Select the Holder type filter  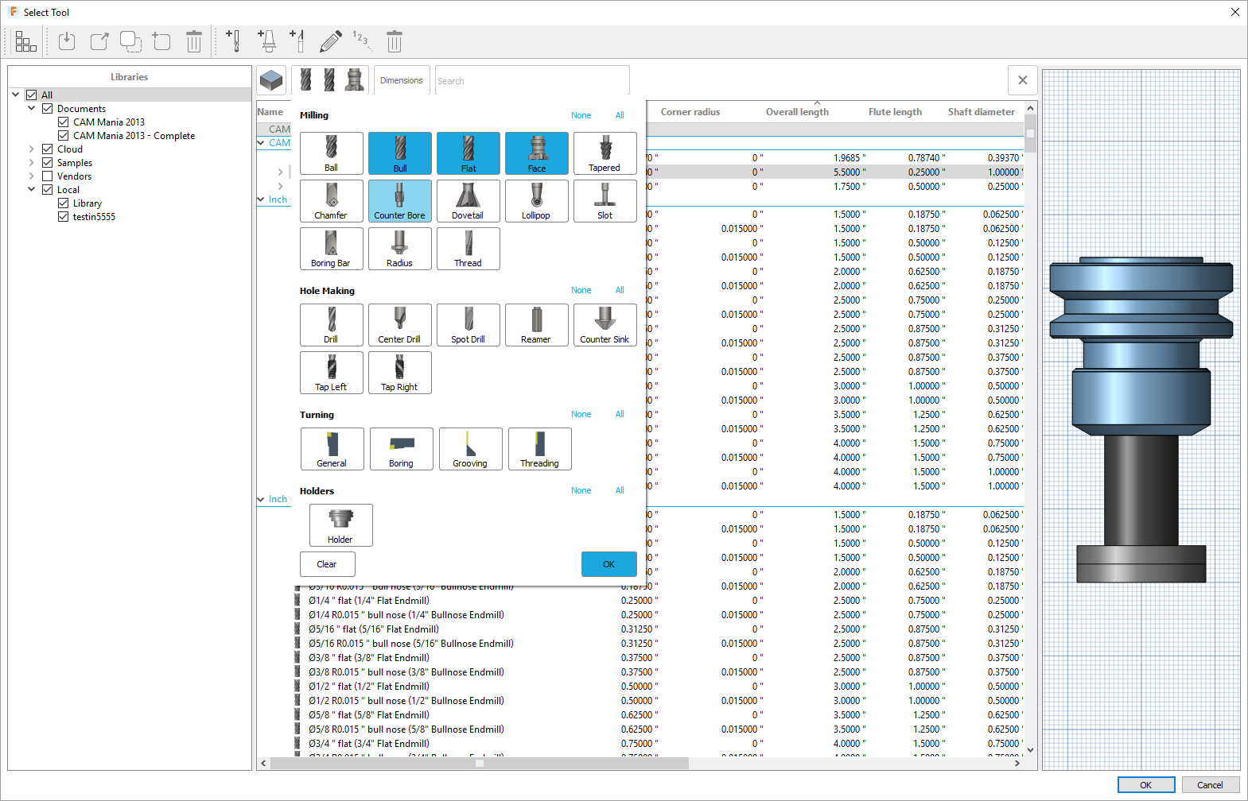tap(341, 525)
